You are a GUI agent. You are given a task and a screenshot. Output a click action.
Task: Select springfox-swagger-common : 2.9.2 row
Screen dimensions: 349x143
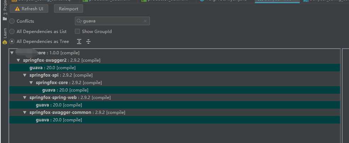pyautogui.click(x=175, y=112)
